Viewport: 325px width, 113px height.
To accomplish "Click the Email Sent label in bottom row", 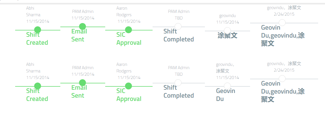I will (79, 92).
